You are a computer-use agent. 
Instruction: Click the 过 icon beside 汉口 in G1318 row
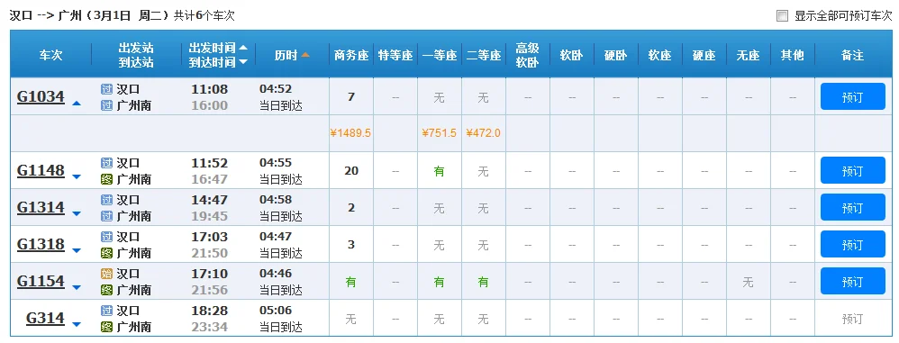[106, 237]
